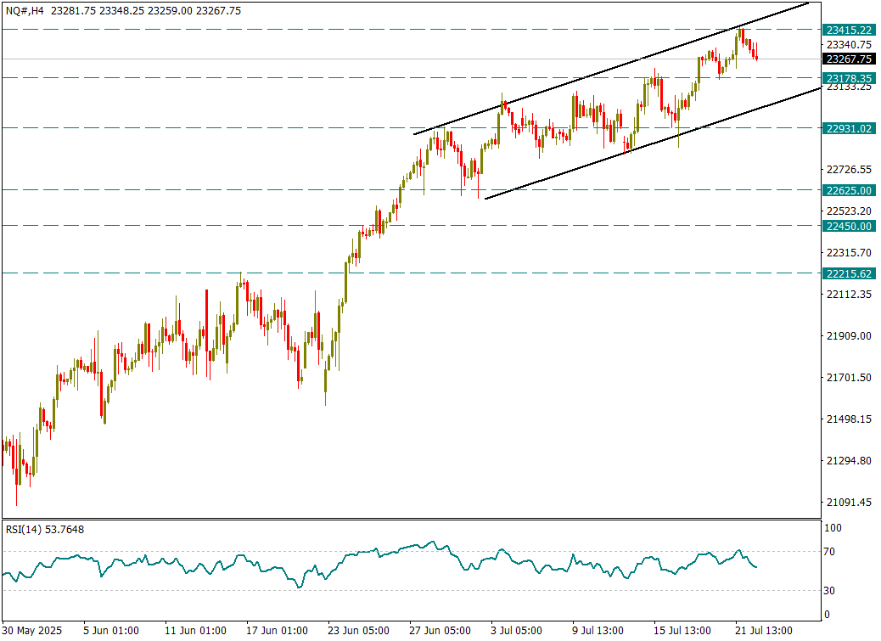Click the 23178.35 support level label

[849, 78]
